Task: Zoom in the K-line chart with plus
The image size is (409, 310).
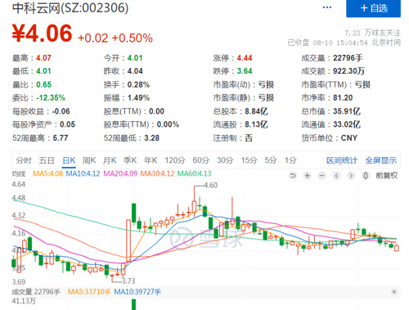Action: pos(308,176)
